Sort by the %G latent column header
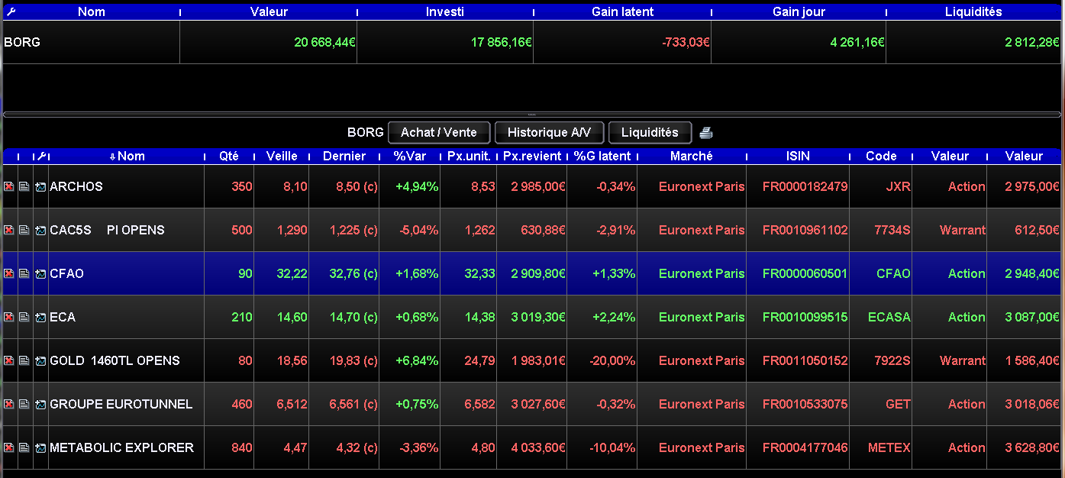The image size is (1065, 478). [602, 156]
